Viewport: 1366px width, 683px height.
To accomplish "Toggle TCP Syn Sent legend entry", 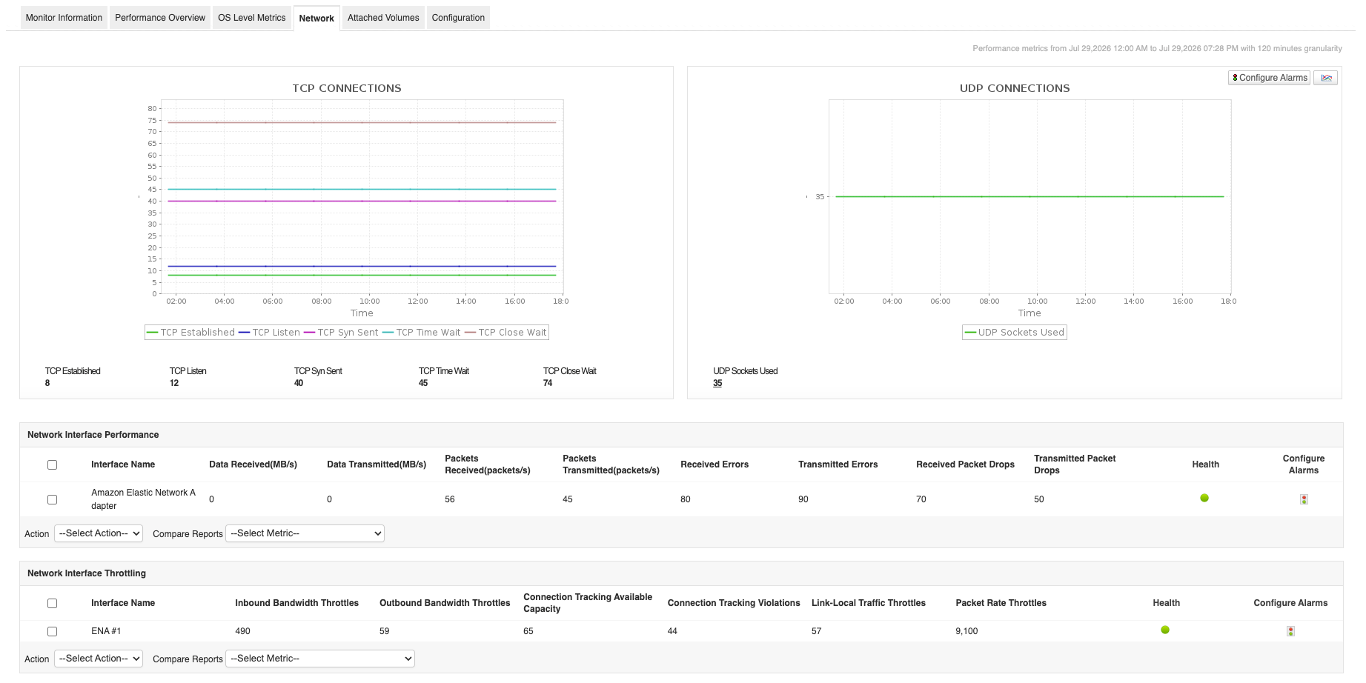I will pyautogui.click(x=341, y=333).
